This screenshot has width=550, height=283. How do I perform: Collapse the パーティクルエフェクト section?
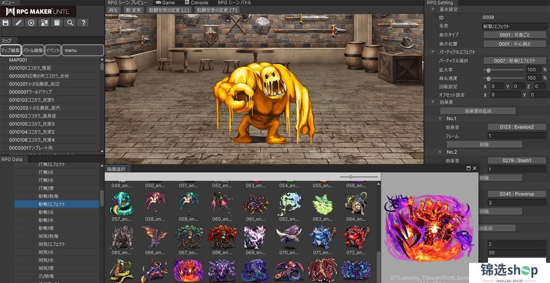tap(433, 52)
